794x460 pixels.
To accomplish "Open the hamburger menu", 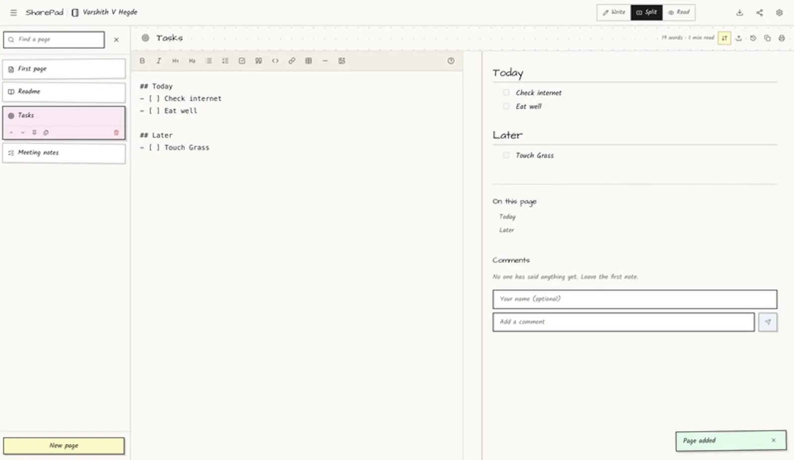I will click(13, 12).
